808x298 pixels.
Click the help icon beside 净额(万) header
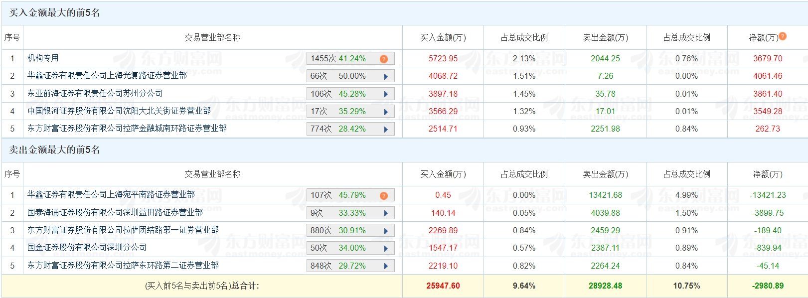tap(783, 36)
